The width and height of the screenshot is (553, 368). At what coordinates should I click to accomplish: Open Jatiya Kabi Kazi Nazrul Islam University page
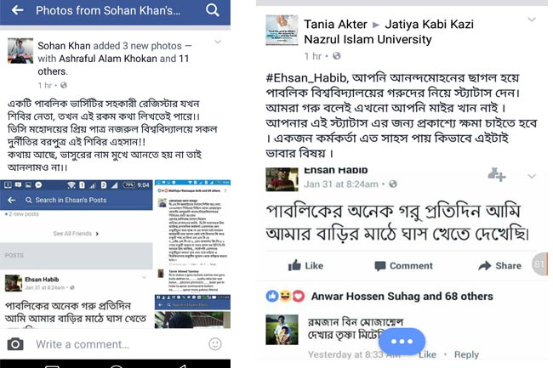point(389,31)
